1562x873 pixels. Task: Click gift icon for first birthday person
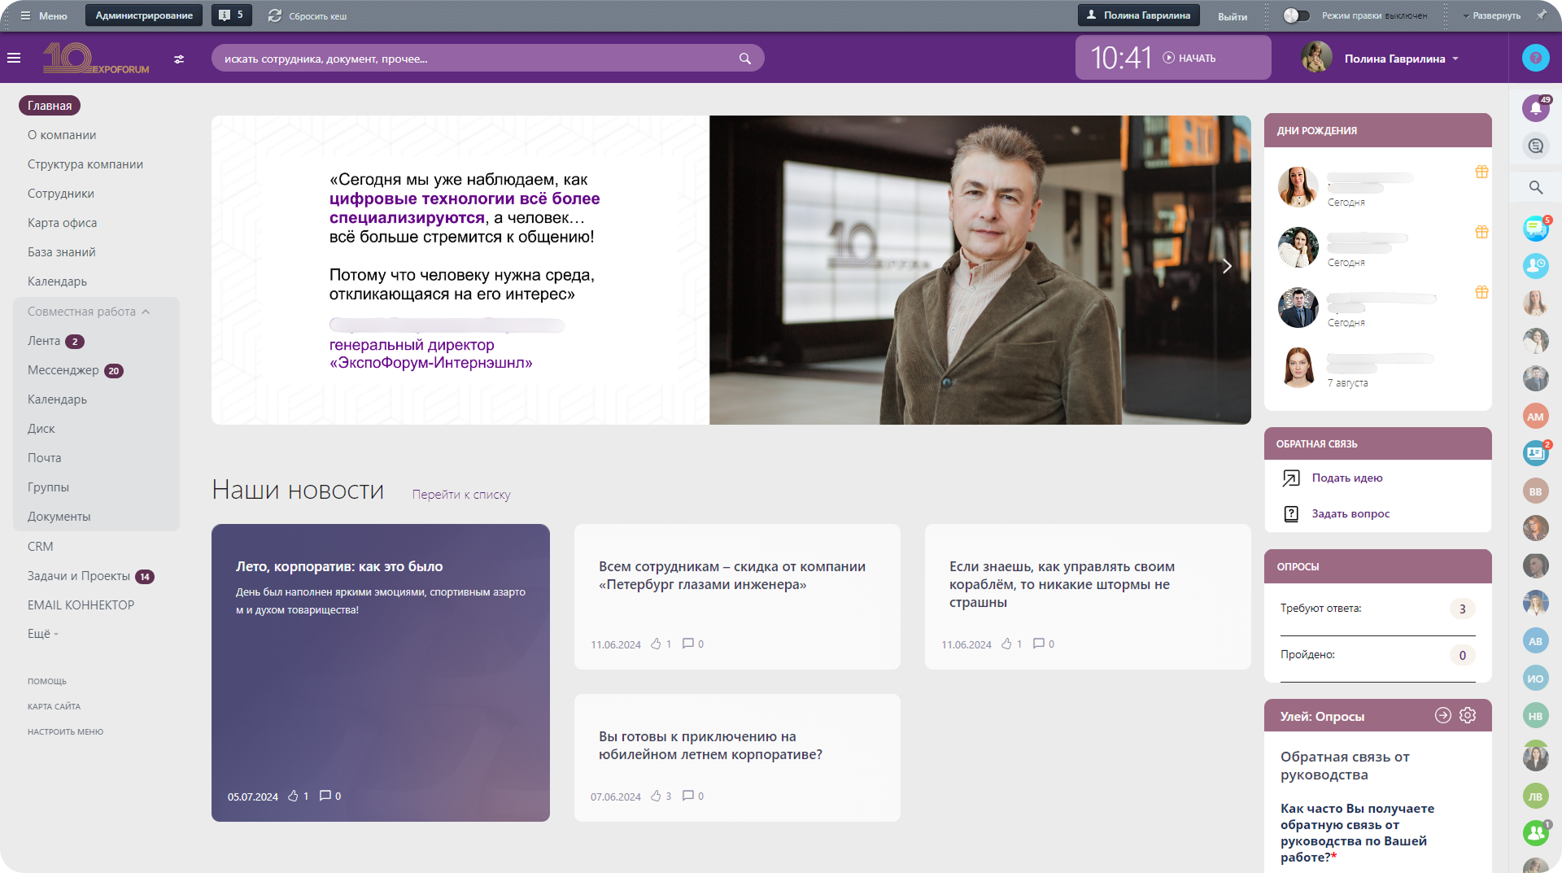point(1481,172)
